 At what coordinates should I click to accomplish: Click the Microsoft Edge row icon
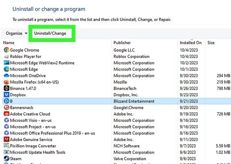click(6, 69)
